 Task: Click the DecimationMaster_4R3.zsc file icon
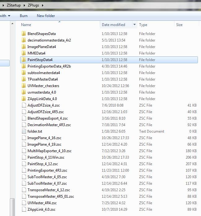(24, 125)
